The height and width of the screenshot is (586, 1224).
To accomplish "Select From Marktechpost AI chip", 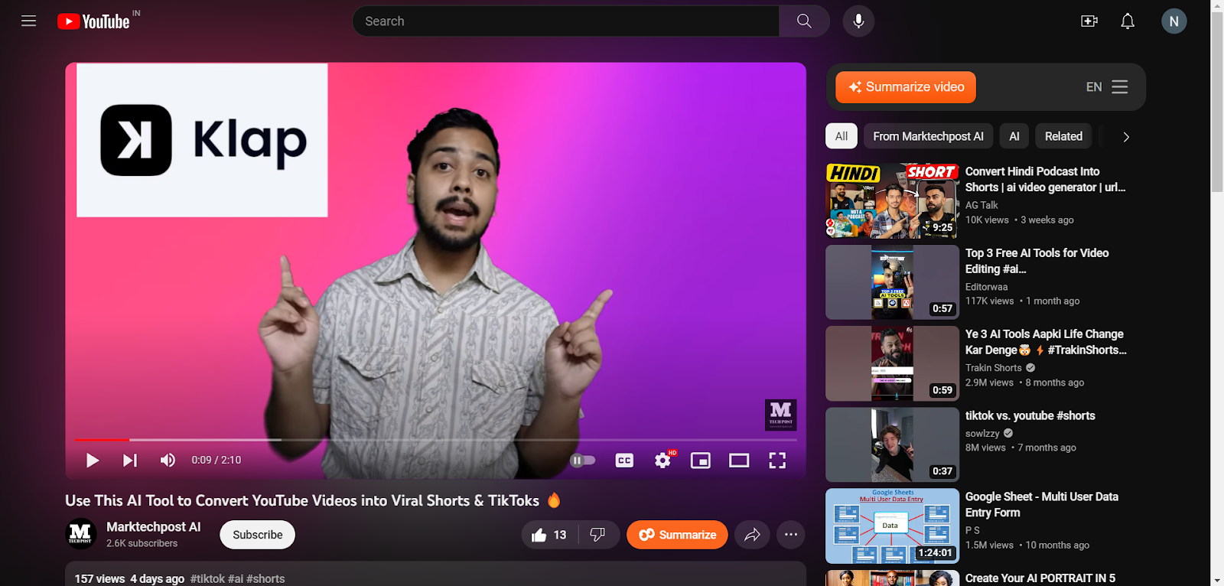I will 928,136.
